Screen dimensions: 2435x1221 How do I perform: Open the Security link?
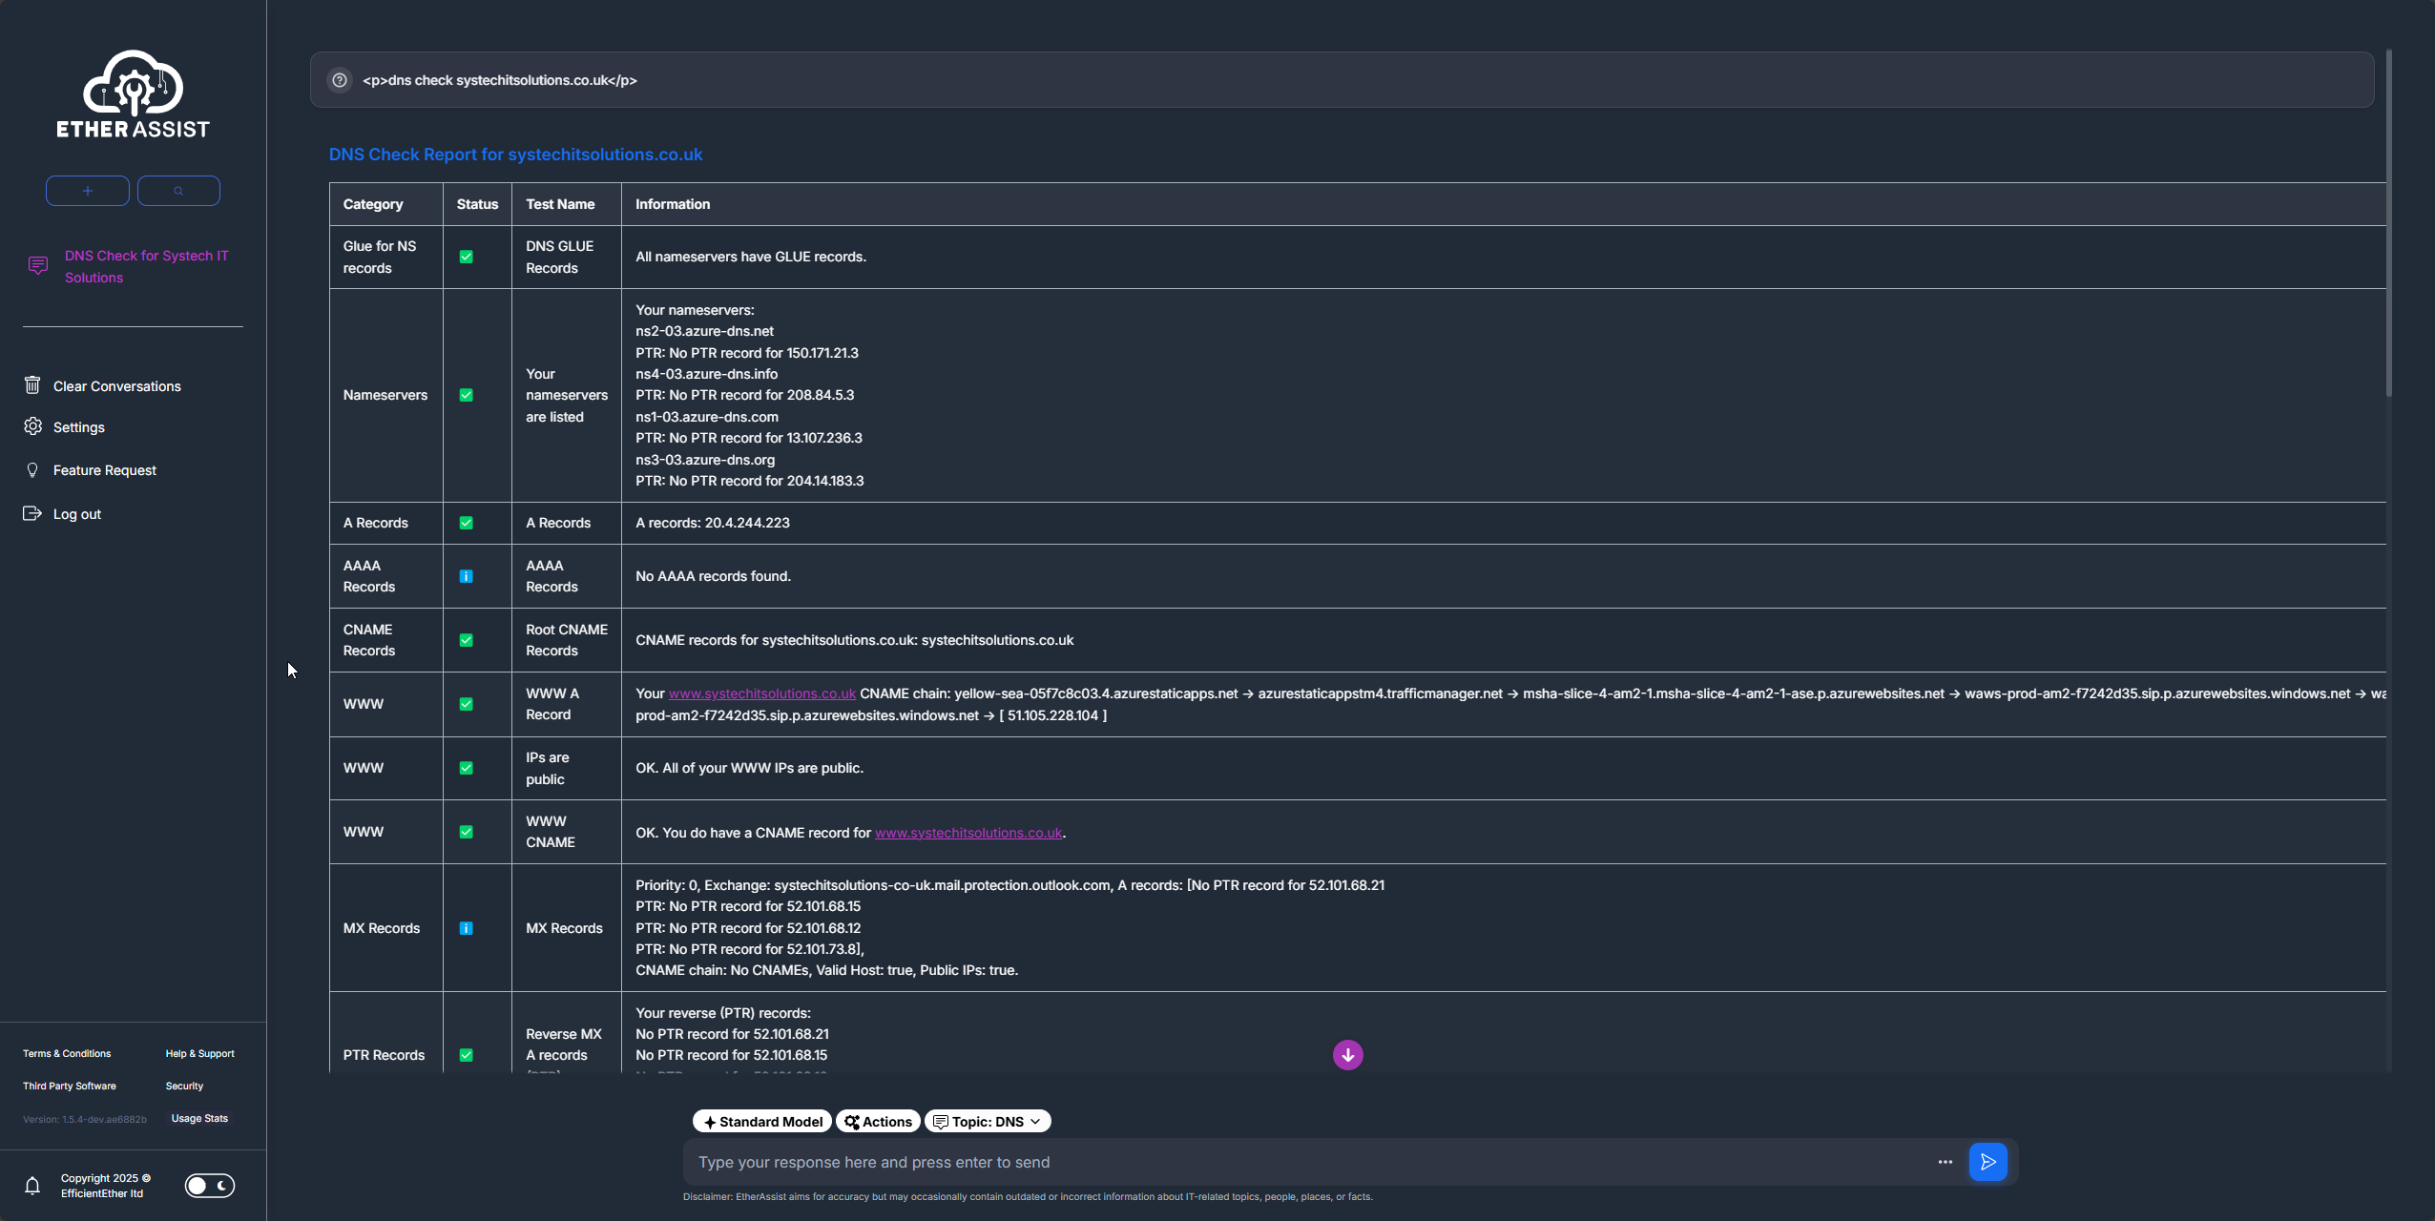tap(184, 1086)
